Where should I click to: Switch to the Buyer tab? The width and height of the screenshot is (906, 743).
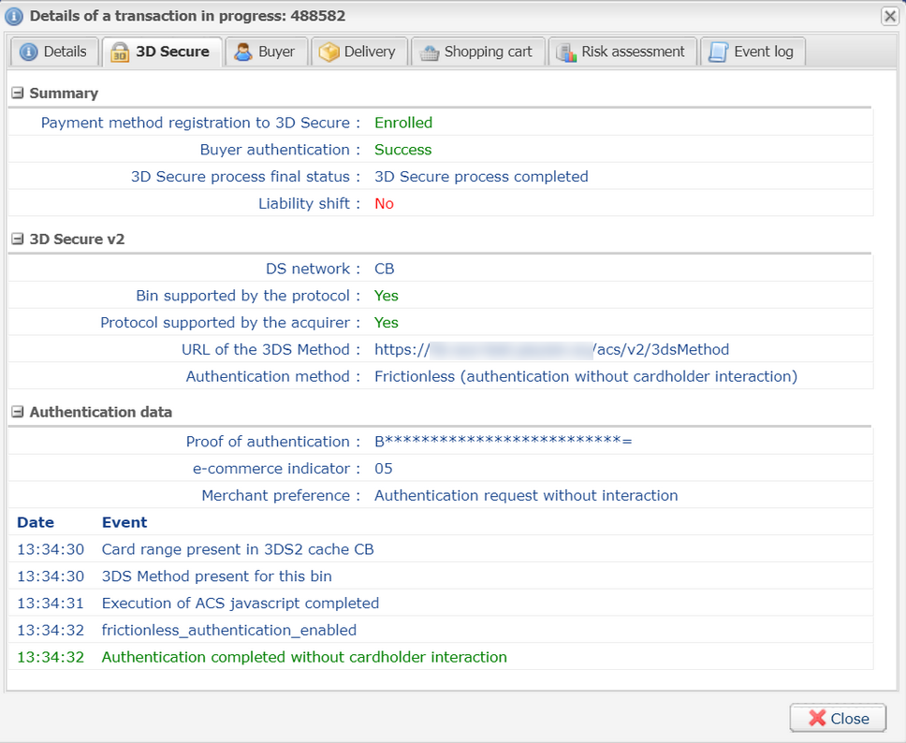(266, 51)
